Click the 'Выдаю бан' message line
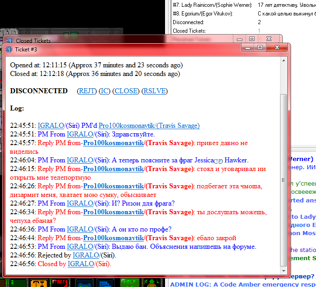Viewport: 316px width, 287px height. point(133,247)
